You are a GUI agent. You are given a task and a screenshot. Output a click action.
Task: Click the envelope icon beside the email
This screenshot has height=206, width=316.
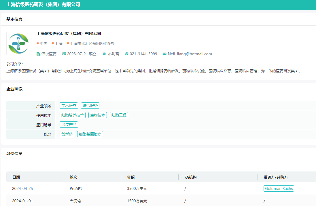[165, 54]
